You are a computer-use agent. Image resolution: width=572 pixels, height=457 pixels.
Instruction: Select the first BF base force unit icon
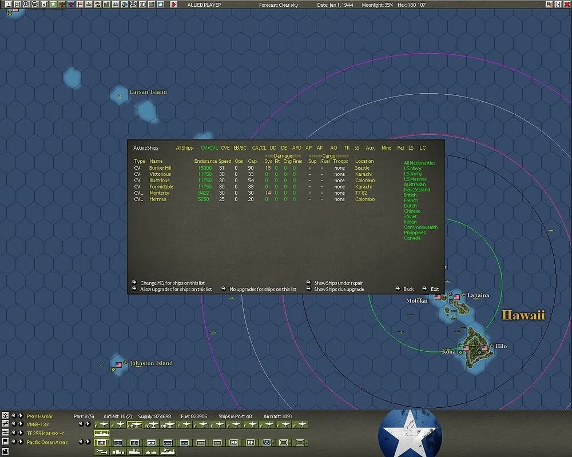click(233, 442)
